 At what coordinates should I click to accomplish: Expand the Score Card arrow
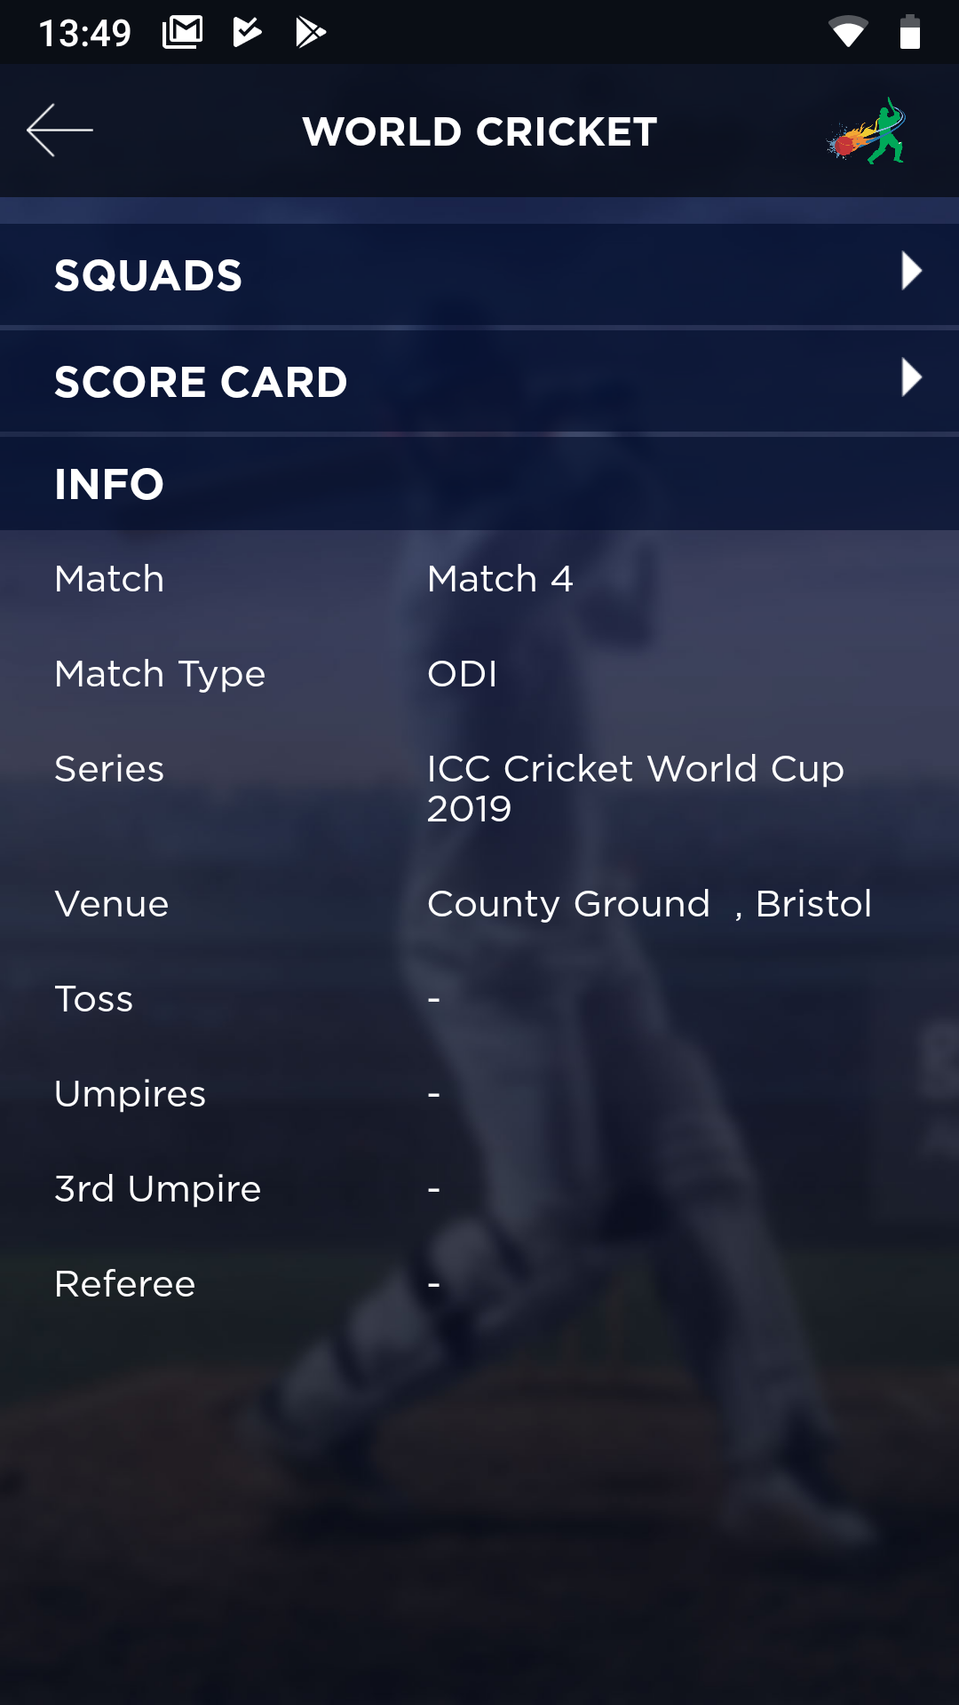coord(911,378)
